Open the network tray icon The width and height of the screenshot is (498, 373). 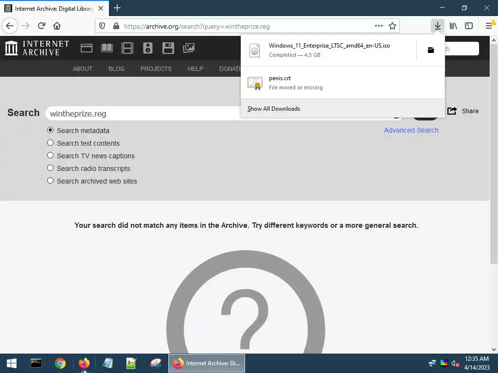pos(432,363)
